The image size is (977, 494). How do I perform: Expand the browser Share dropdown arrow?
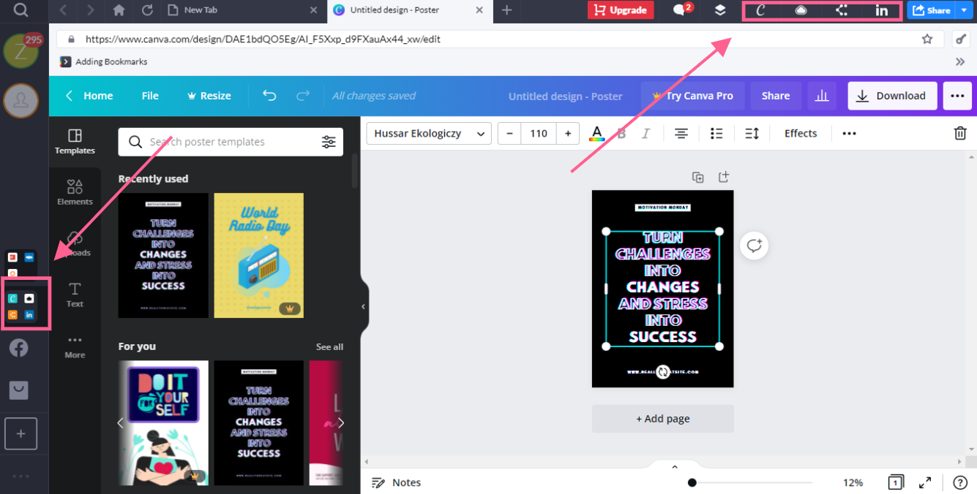coord(964,10)
